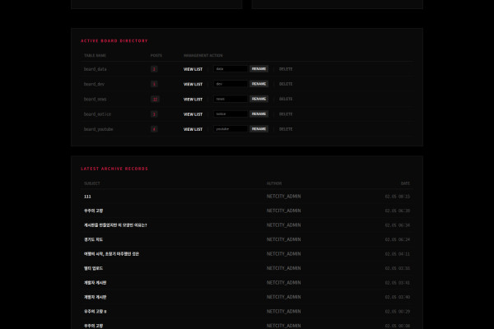Click the rename field containing 'data'
494x329 pixels.
(x=230, y=69)
